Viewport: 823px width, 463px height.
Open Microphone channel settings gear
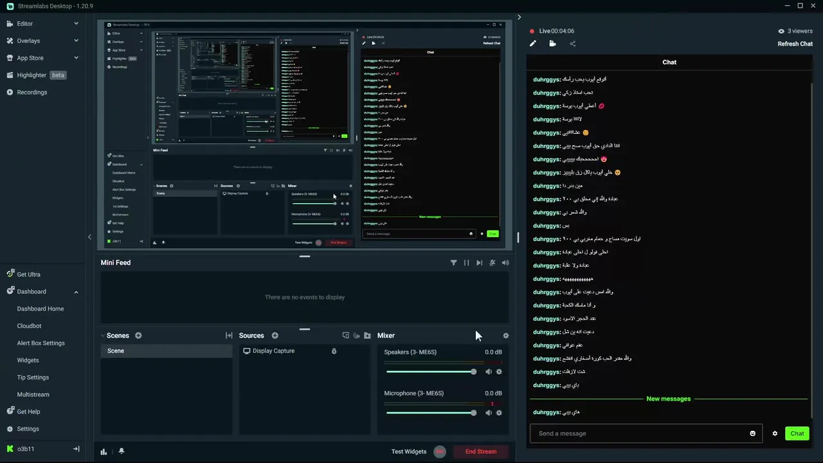[499, 413]
